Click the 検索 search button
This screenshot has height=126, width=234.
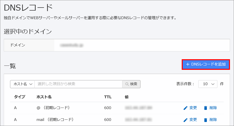pyautogui.click(x=131, y=84)
